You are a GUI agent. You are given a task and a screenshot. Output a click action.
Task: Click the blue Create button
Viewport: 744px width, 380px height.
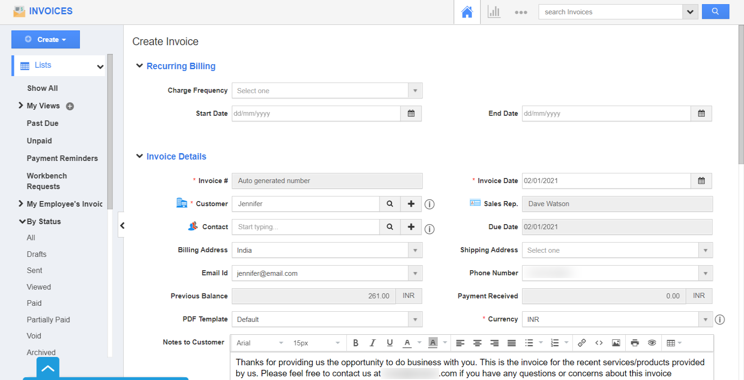click(x=46, y=40)
